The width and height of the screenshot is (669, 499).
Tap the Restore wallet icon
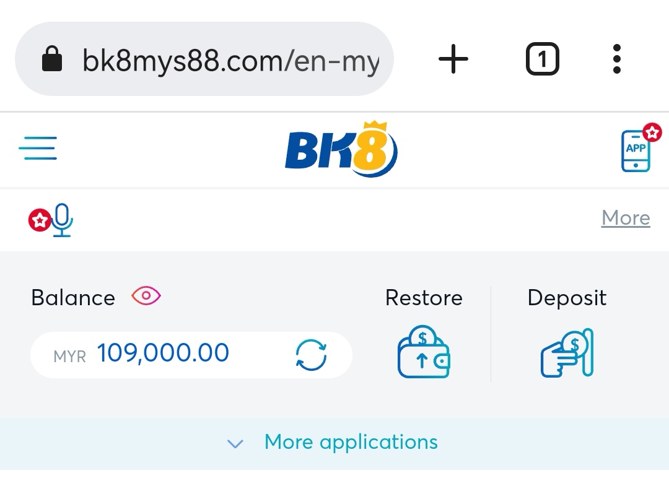click(424, 352)
